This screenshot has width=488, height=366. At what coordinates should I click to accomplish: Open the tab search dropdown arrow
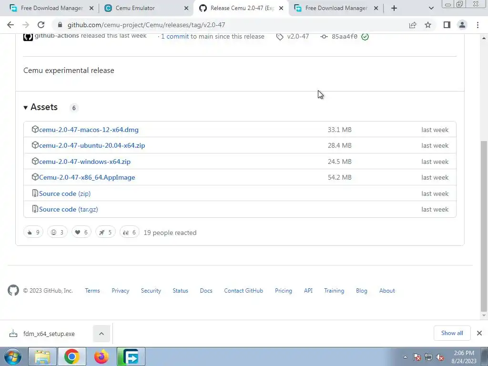431,8
